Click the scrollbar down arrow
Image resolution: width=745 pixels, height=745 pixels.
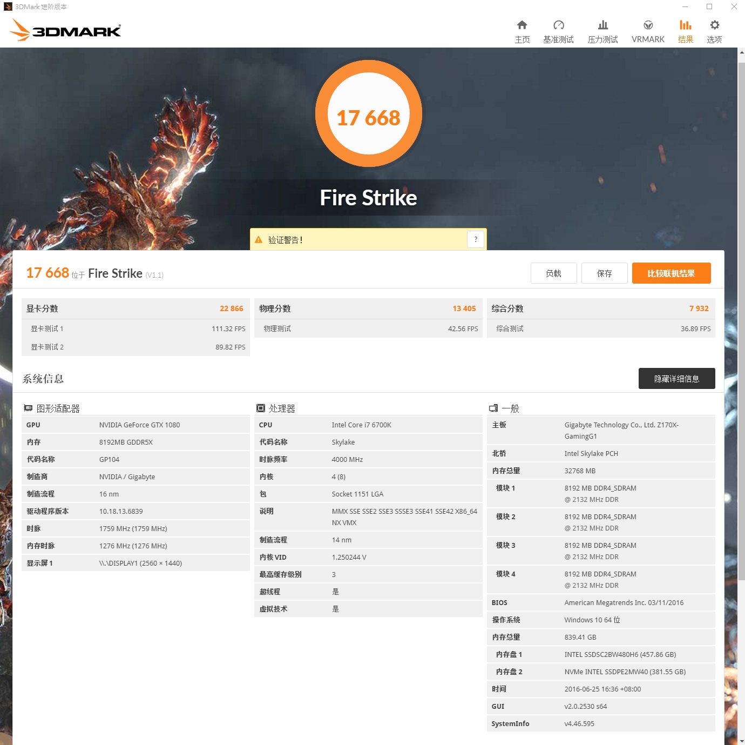coord(741,741)
